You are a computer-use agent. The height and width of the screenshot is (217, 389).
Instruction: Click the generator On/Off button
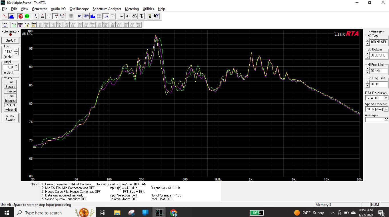pyautogui.click(x=11, y=40)
